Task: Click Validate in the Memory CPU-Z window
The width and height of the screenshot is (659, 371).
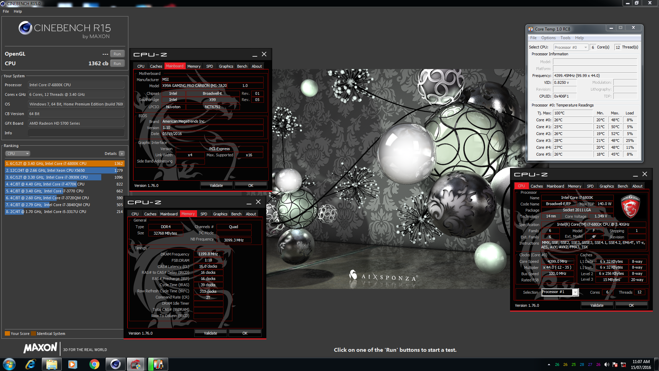Action: [210, 333]
